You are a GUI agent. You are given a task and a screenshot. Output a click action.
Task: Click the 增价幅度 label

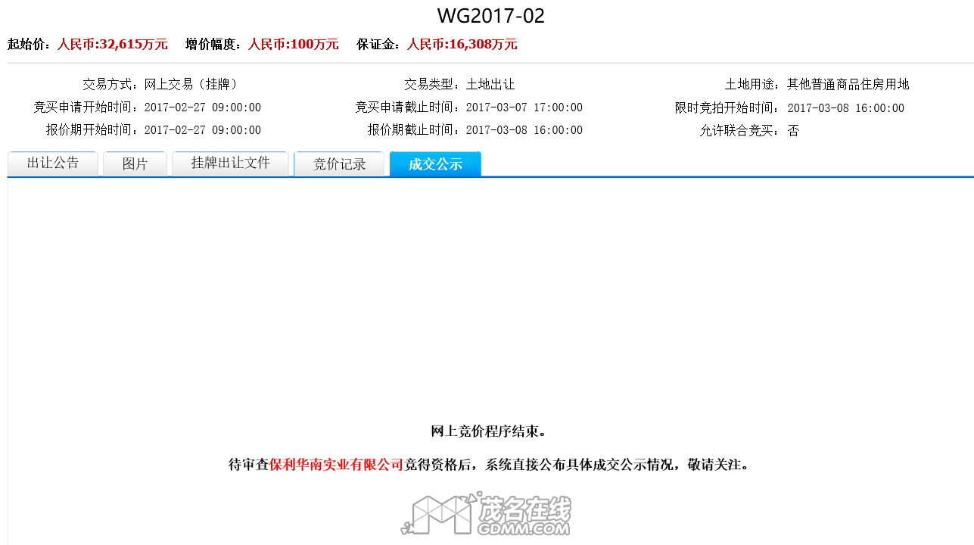pos(213,45)
